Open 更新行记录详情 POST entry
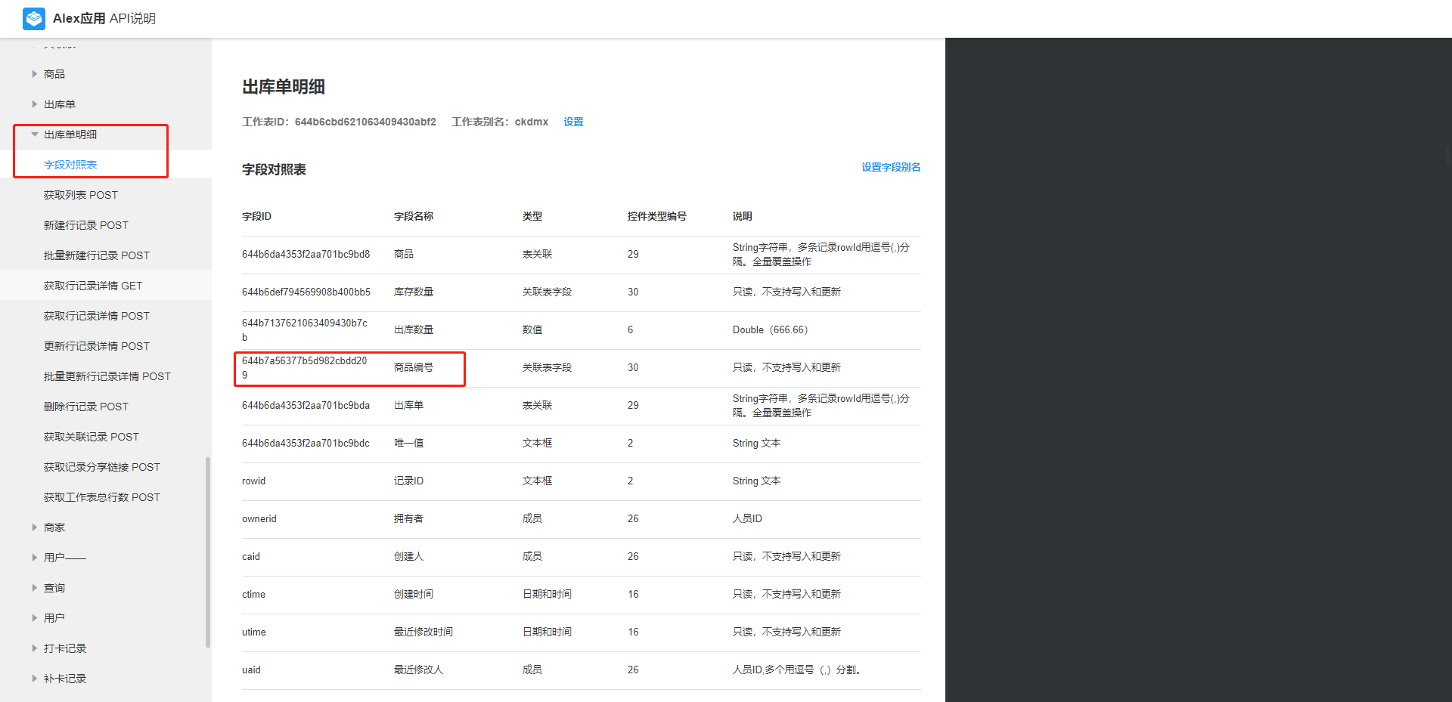The width and height of the screenshot is (1452, 702). pos(97,346)
